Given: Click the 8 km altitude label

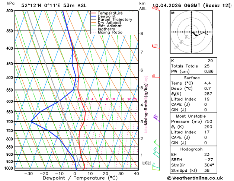Looking at the screenshot, I should (142, 34).
